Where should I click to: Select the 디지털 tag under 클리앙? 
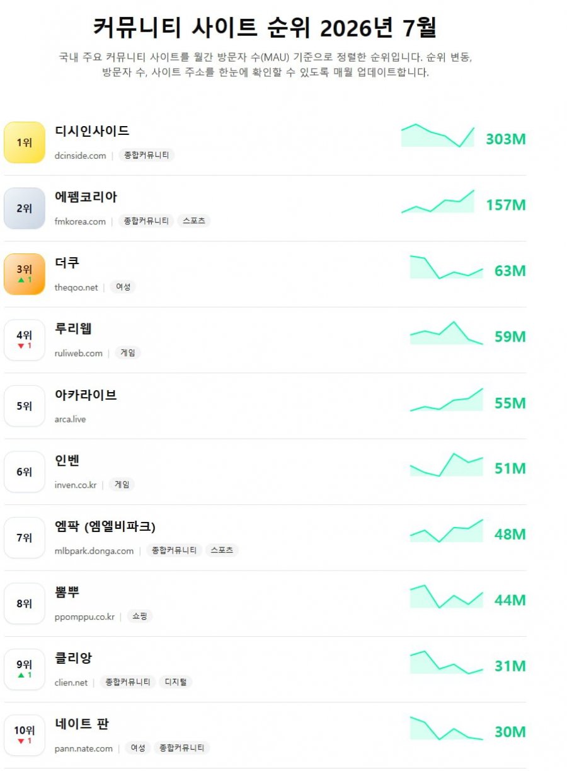(x=176, y=682)
